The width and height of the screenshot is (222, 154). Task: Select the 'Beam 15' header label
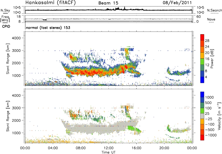pyautogui.click(x=108, y=3)
